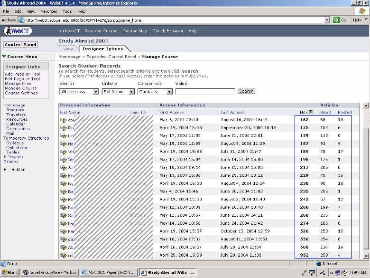
Task: Sort by First Access column header
Action: point(171,113)
